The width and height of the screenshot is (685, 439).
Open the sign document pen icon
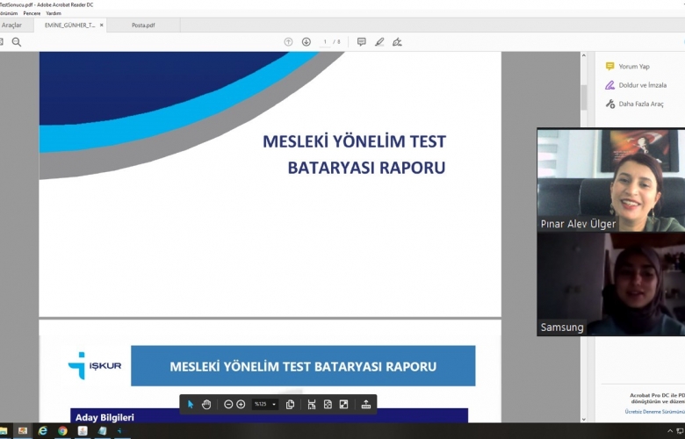click(x=397, y=42)
